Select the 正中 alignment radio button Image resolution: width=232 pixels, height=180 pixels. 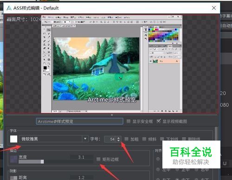point(177,170)
